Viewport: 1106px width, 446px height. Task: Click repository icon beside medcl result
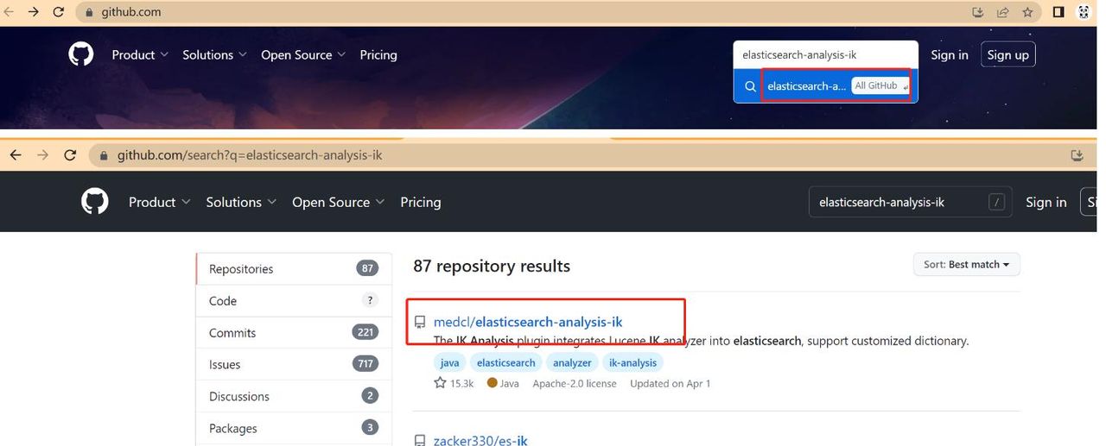click(x=420, y=323)
